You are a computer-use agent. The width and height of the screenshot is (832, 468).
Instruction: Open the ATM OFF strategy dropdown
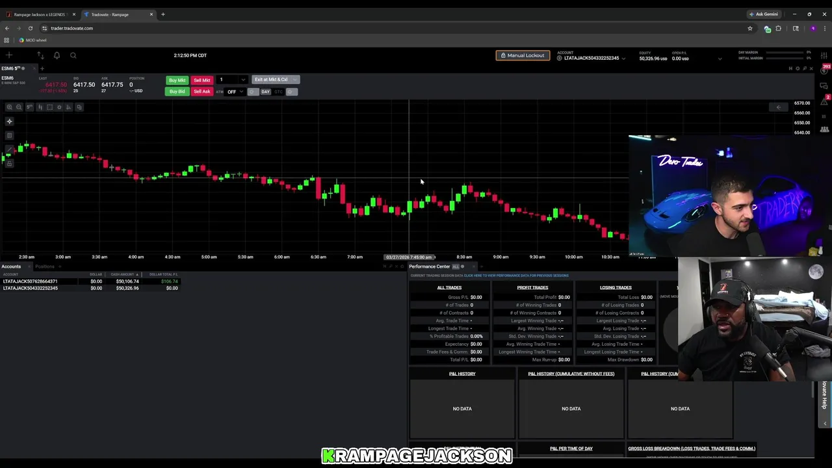tap(235, 92)
